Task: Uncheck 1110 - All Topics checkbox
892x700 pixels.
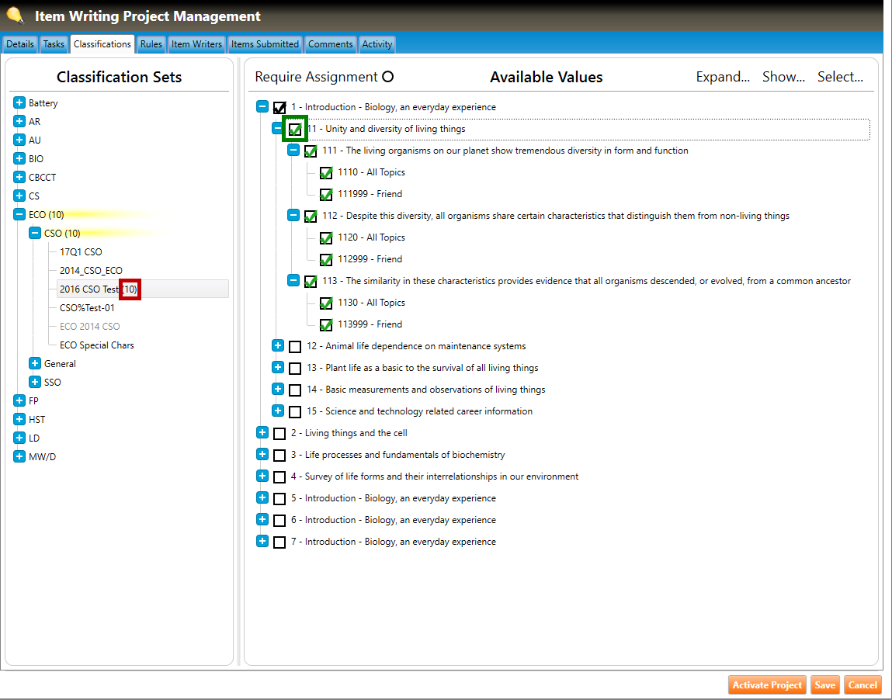Action: [326, 173]
